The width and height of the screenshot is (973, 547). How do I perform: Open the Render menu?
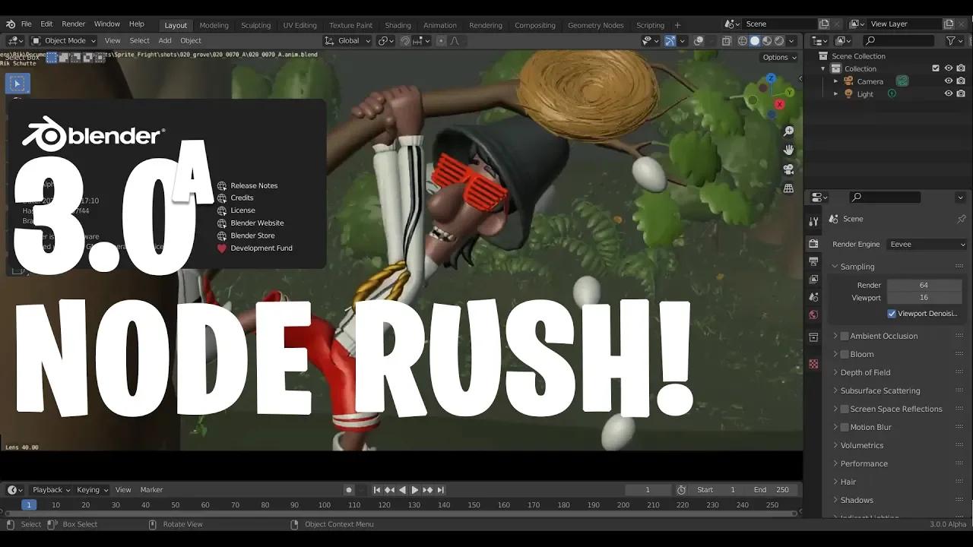pos(73,24)
